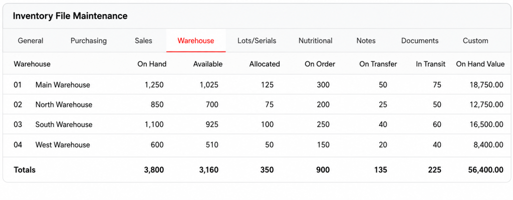
Task: Click the On Transfer column header
Action: (x=378, y=64)
